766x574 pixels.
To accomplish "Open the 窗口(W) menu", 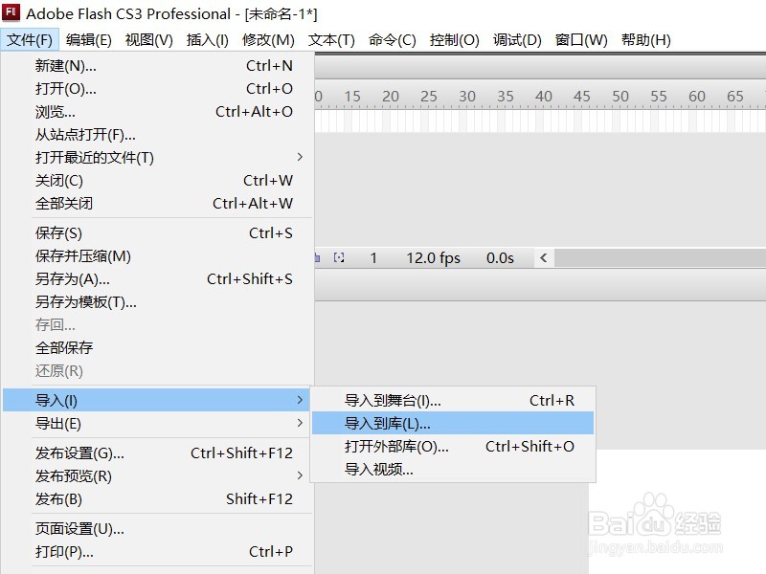I will pos(581,39).
